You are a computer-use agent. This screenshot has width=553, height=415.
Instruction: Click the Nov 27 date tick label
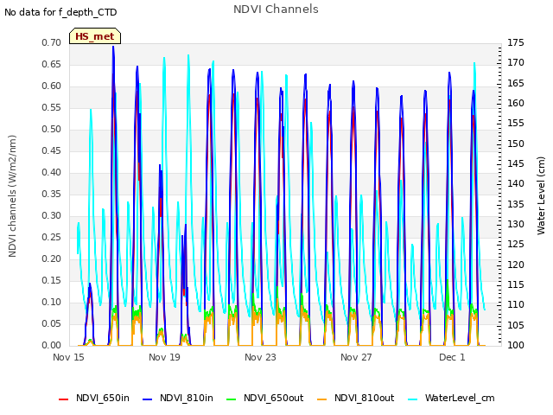pos(356,357)
